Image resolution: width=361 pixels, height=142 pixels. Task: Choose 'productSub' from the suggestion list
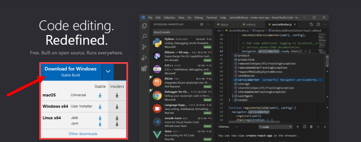pyautogui.click(x=246, y=59)
